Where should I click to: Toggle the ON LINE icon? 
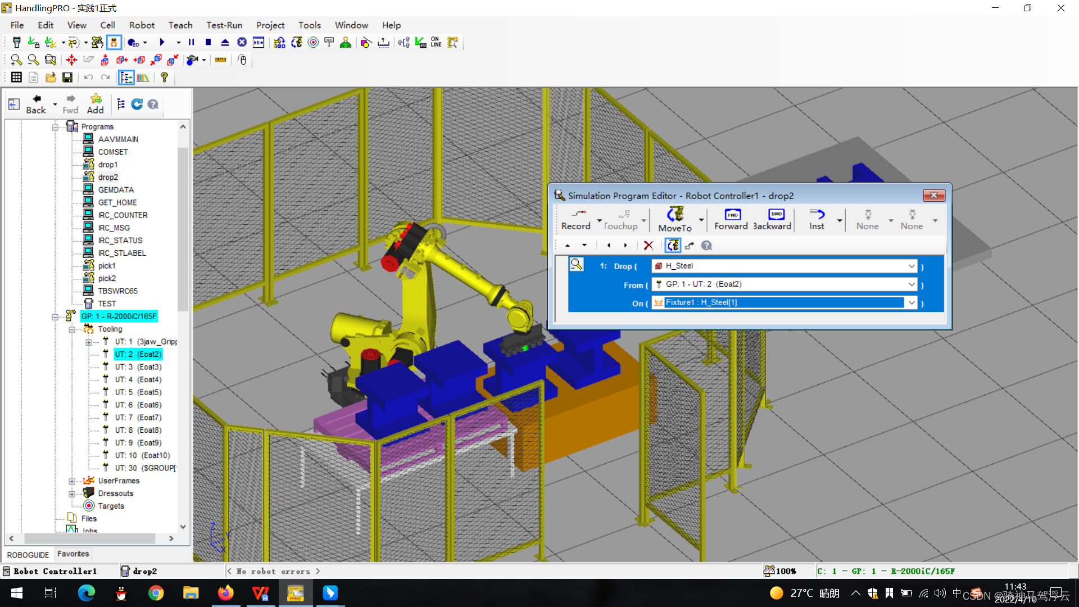click(436, 43)
